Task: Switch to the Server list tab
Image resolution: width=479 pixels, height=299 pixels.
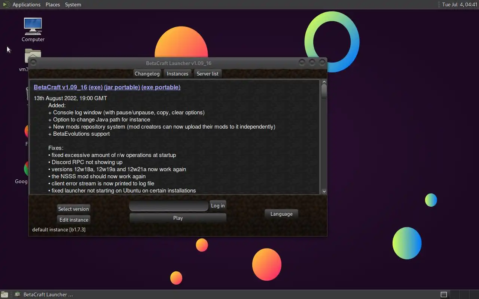Action: pos(207,74)
